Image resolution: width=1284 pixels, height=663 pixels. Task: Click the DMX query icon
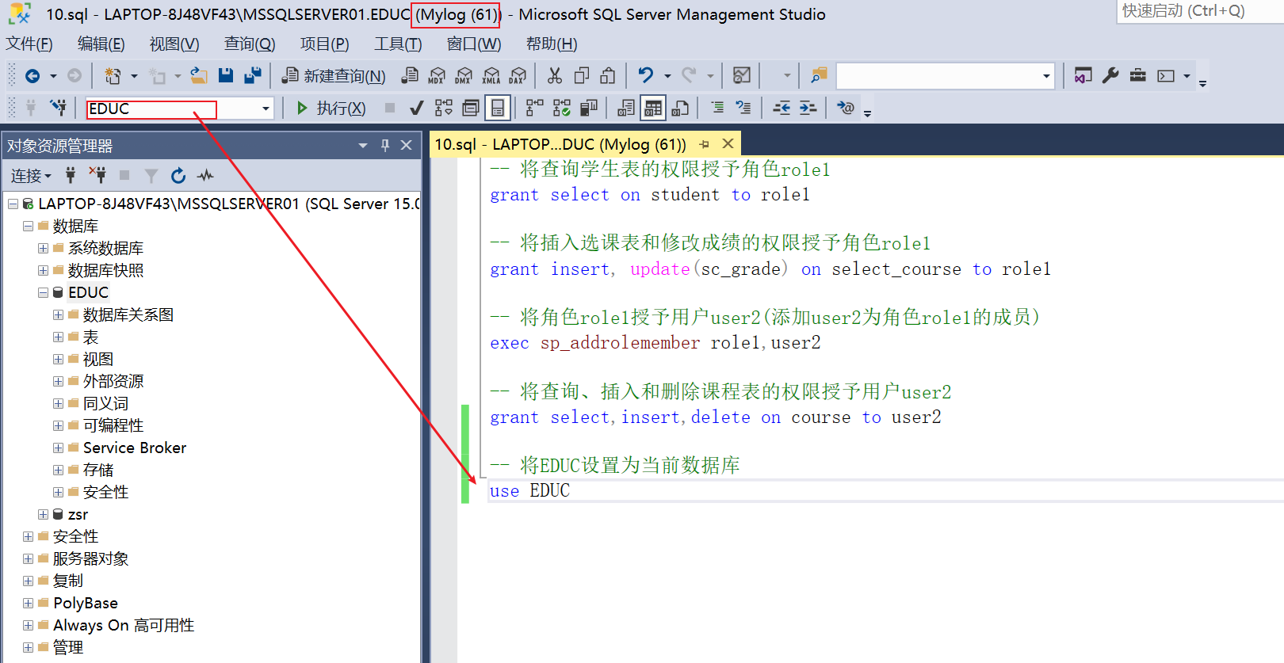pos(464,76)
